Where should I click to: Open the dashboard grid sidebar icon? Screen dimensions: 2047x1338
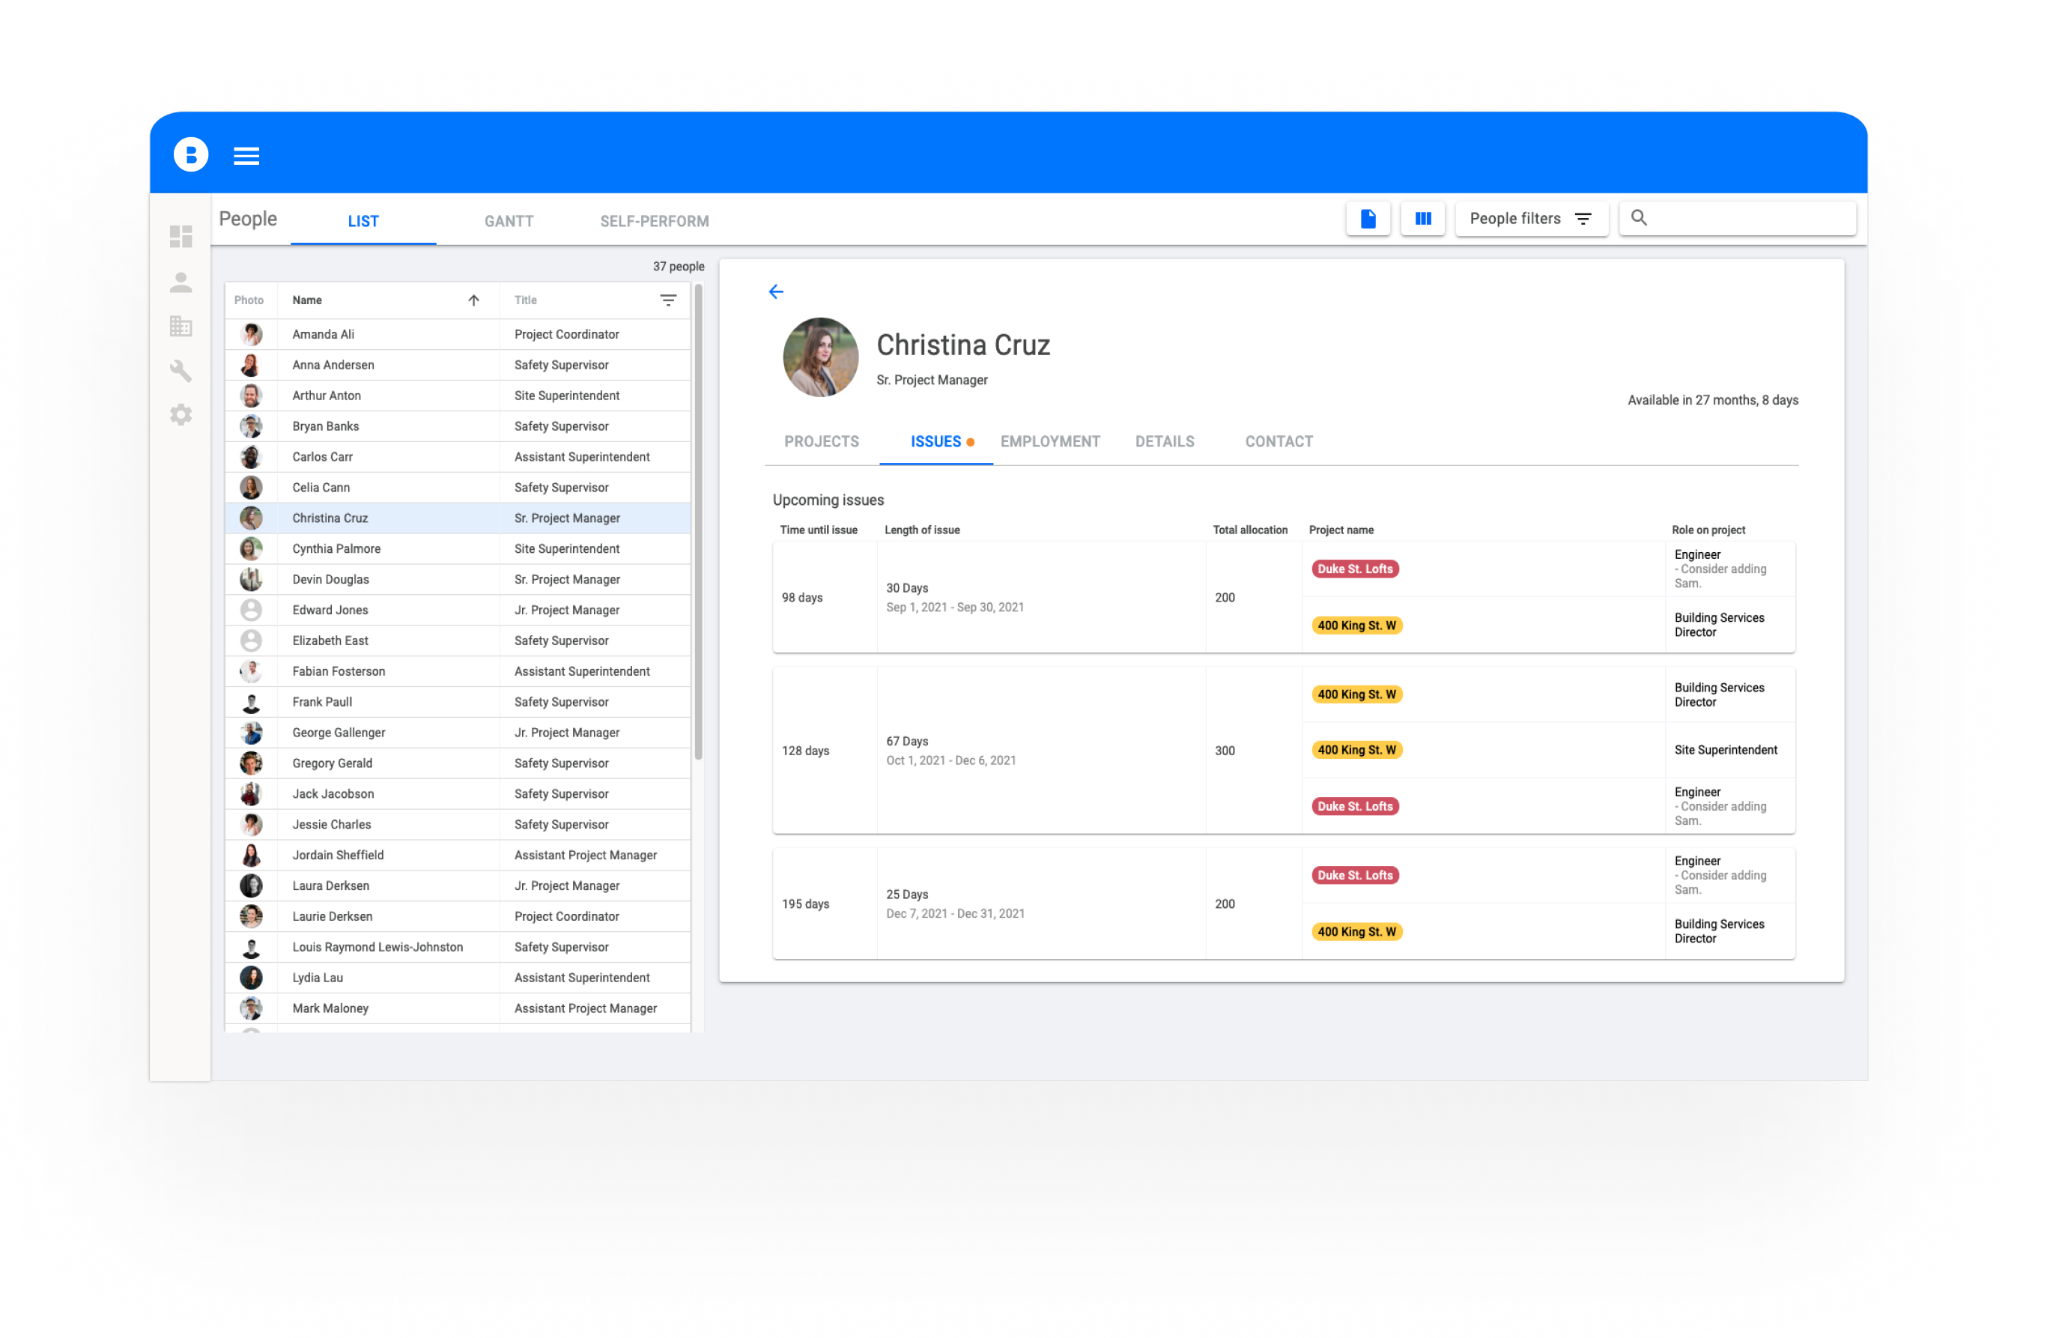click(x=181, y=237)
